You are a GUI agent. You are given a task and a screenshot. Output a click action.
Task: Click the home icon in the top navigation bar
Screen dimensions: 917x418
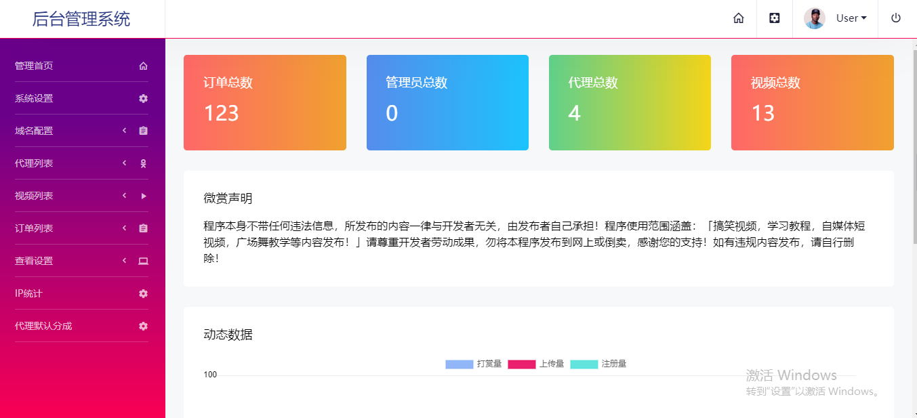pos(738,18)
